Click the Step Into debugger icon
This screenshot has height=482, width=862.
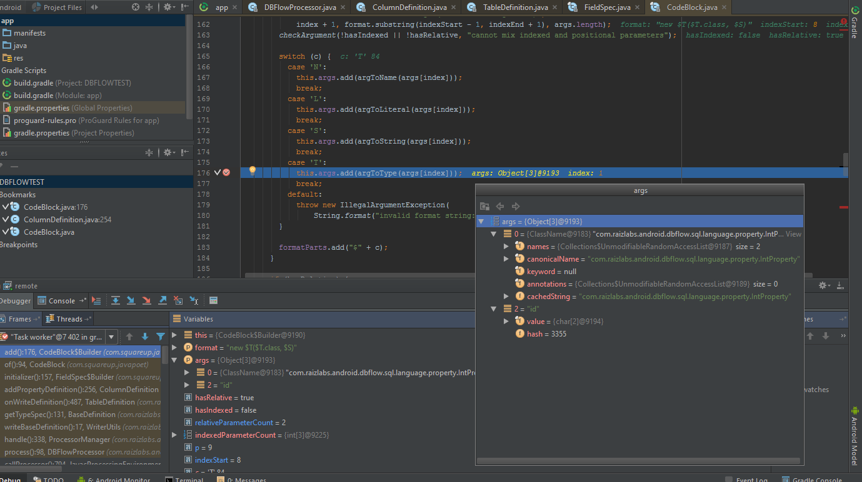tap(131, 300)
